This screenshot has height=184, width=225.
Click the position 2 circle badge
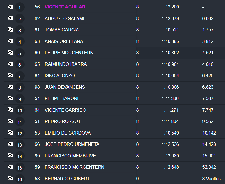click(x=19, y=19)
